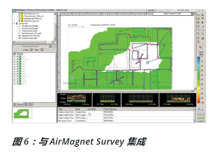Uncheck the CH 1 channel checkbox
This screenshot has width=220, height=154.
(x=17, y=57)
